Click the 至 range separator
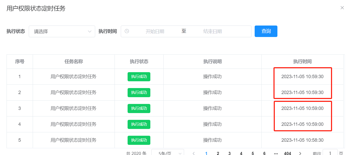Viewport: 348px width, 155px height. point(184,31)
